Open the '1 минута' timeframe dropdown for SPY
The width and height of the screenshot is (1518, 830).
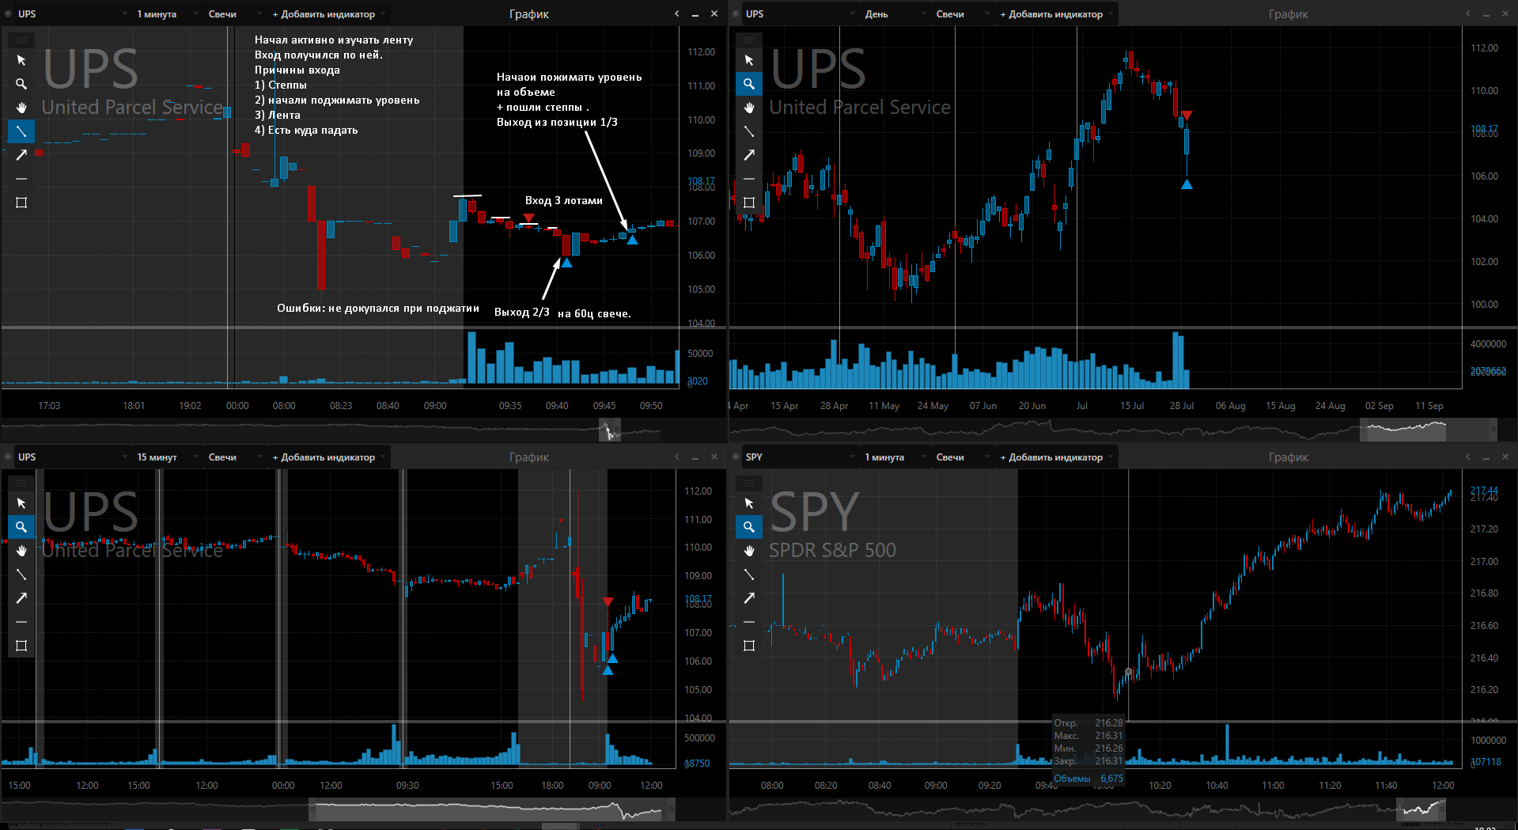tap(895, 457)
